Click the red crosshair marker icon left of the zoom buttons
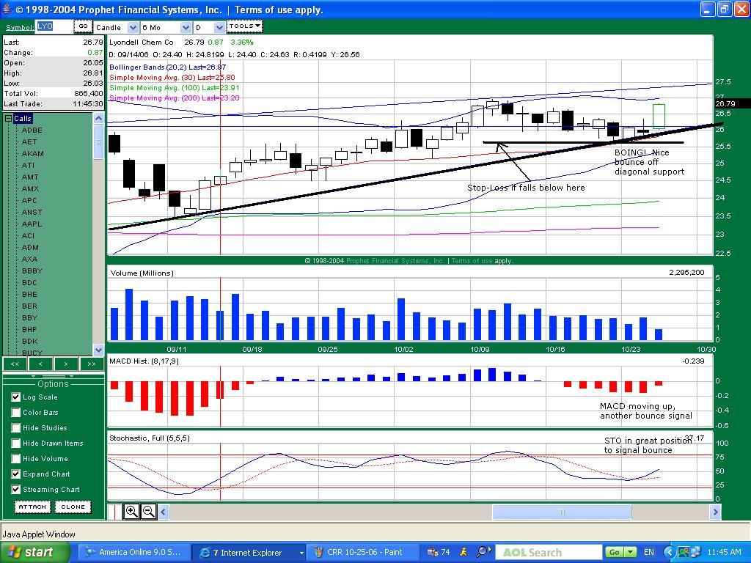The width and height of the screenshot is (751, 563). click(x=115, y=511)
